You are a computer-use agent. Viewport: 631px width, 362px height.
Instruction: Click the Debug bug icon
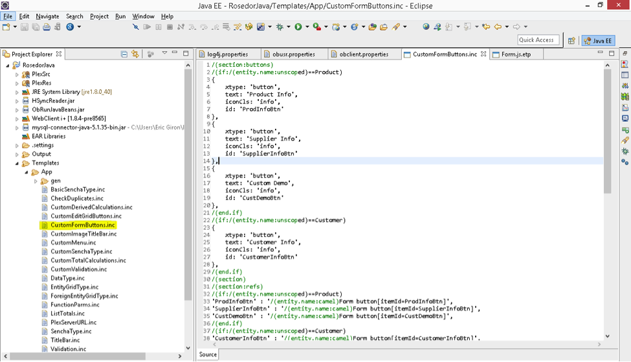280,27
